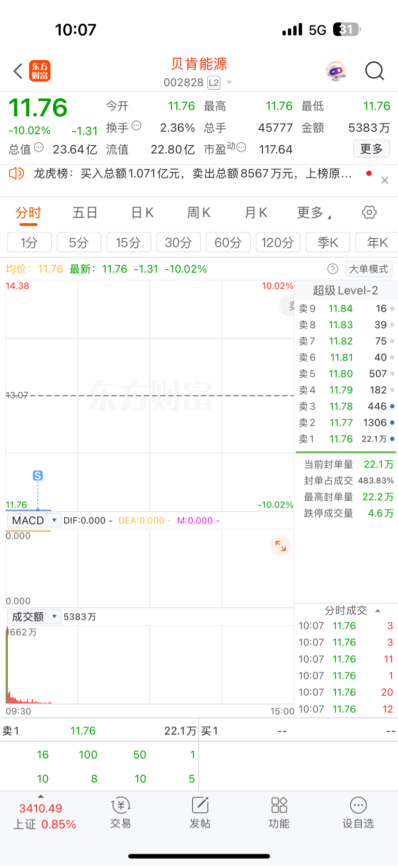This screenshot has height=866, width=398.
Task: Switch to the 五日 tab
Action: point(85,213)
